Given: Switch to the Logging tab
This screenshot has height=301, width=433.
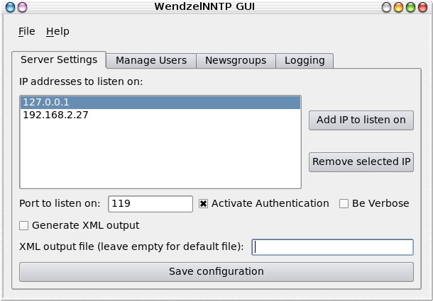Looking at the screenshot, I should 305,60.
